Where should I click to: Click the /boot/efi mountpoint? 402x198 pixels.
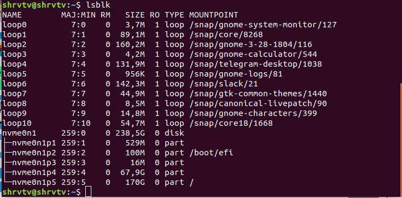click(x=211, y=153)
